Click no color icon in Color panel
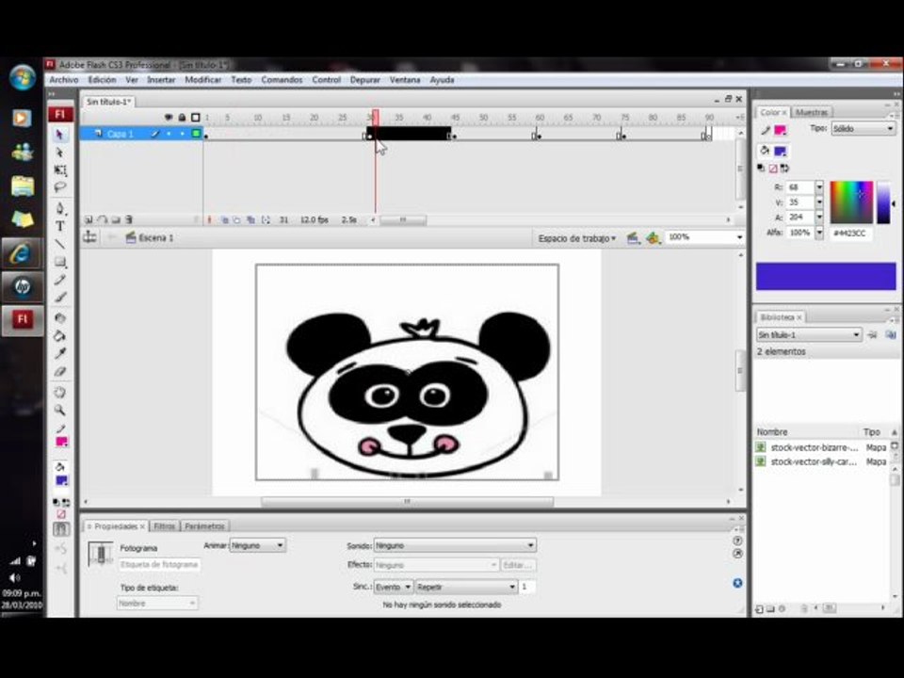This screenshot has height=678, width=904. click(773, 169)
